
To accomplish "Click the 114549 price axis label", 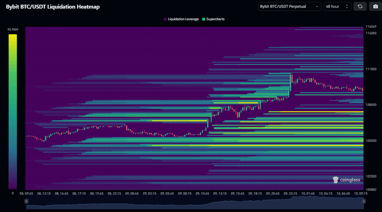I will tap(371, 27).
